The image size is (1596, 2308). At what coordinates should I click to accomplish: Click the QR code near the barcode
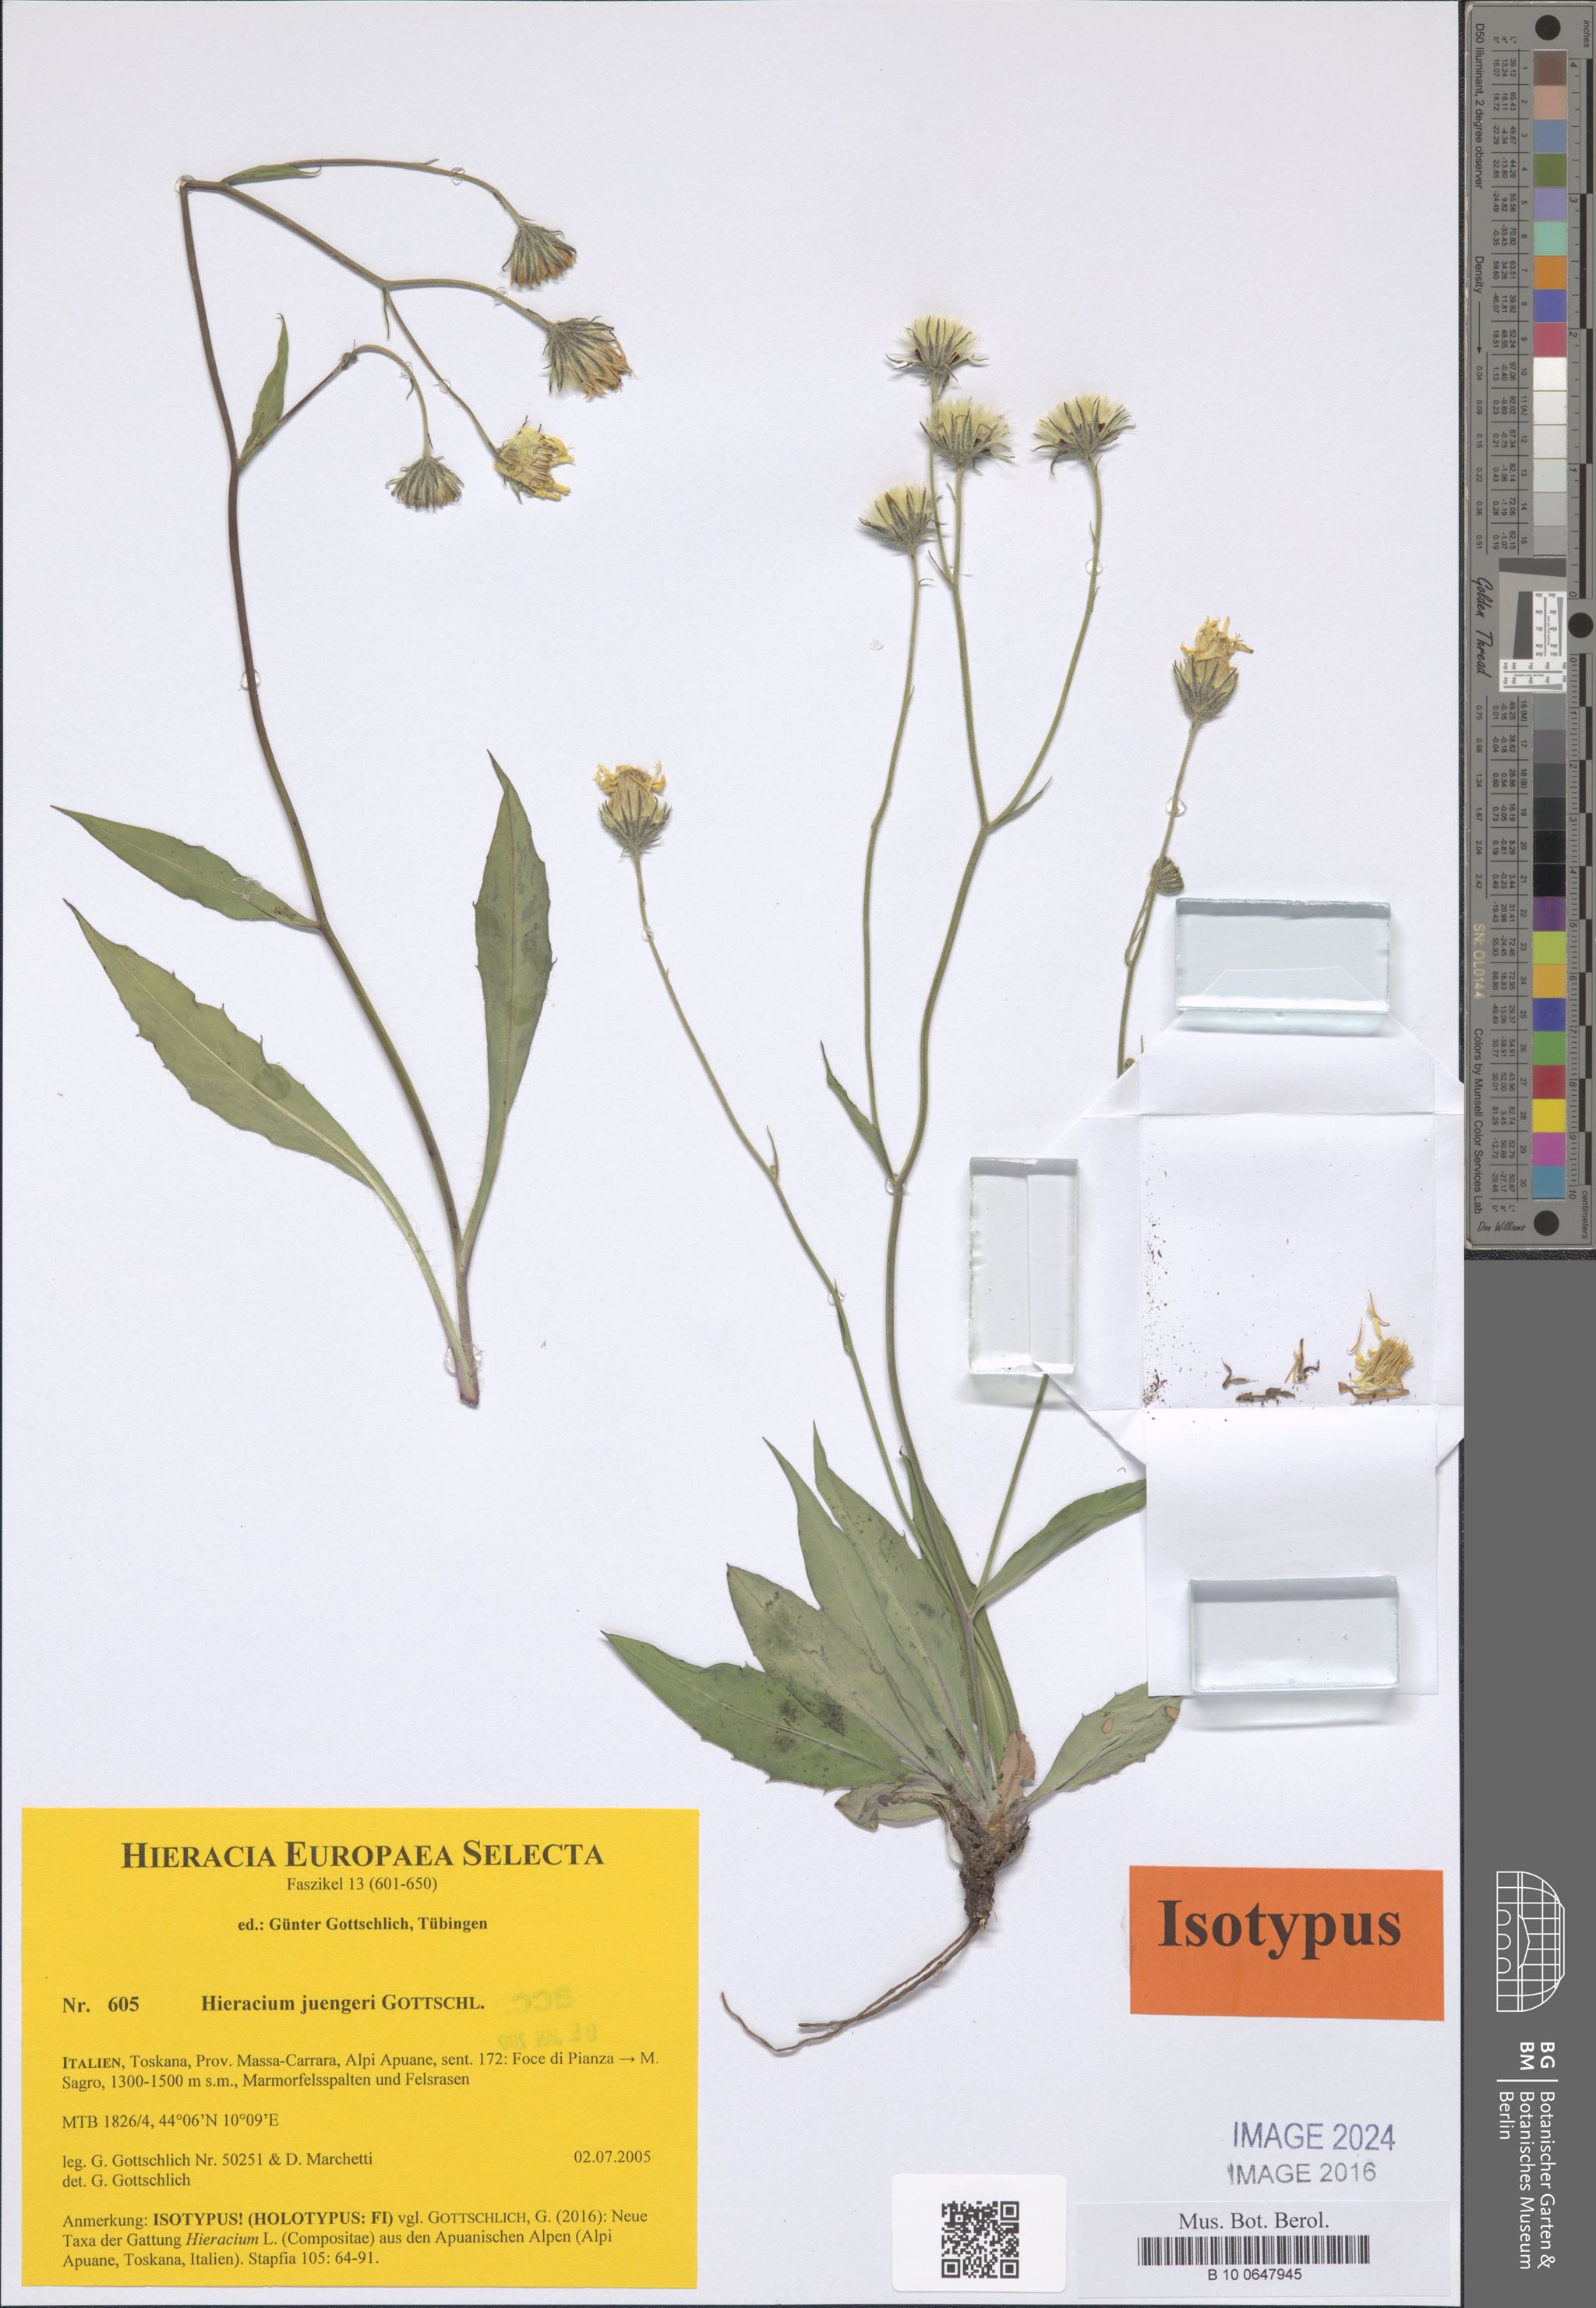tap(980, 2242)
